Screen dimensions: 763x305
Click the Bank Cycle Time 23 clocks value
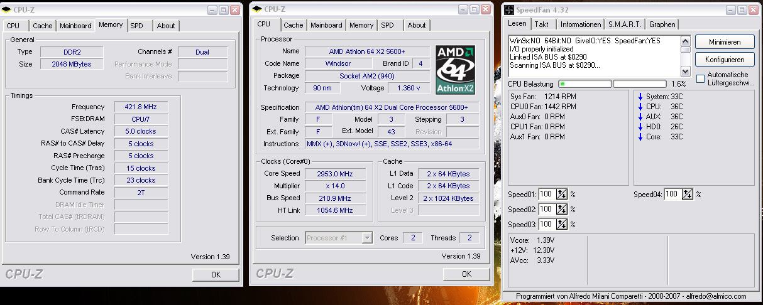coord(141,180)
